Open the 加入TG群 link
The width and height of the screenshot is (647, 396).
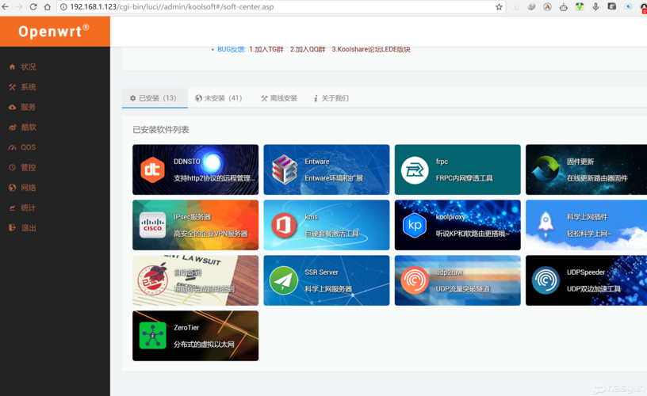click(266, 49)
